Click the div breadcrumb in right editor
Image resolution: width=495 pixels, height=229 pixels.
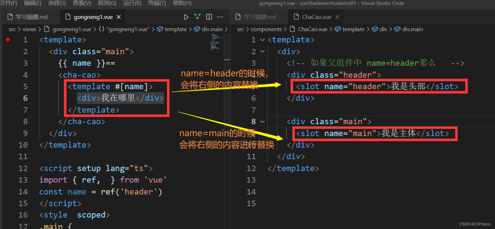pos(379,29)
